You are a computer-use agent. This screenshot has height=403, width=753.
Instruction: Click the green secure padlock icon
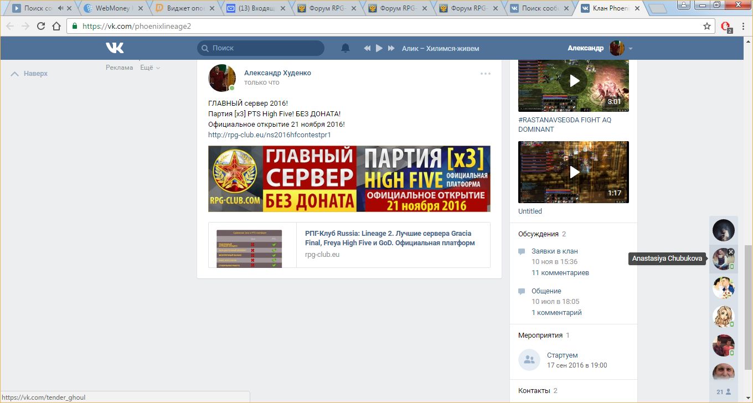[75, 26]
